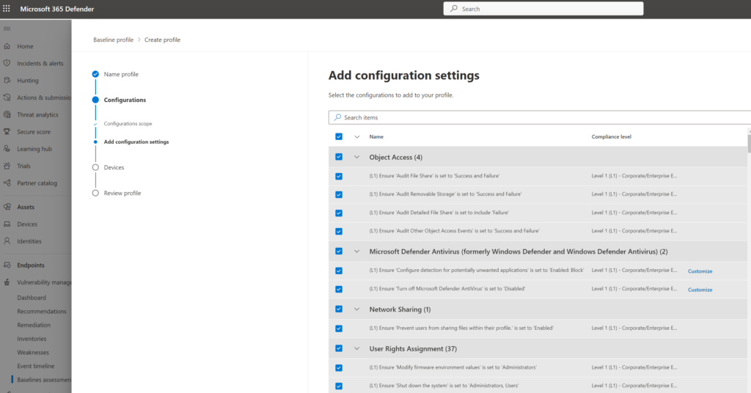Image resolution: width=751 pixels, height=393 pixels.
Task: Click the magnifier icon in Search items box
Action: tap(337, 117)
